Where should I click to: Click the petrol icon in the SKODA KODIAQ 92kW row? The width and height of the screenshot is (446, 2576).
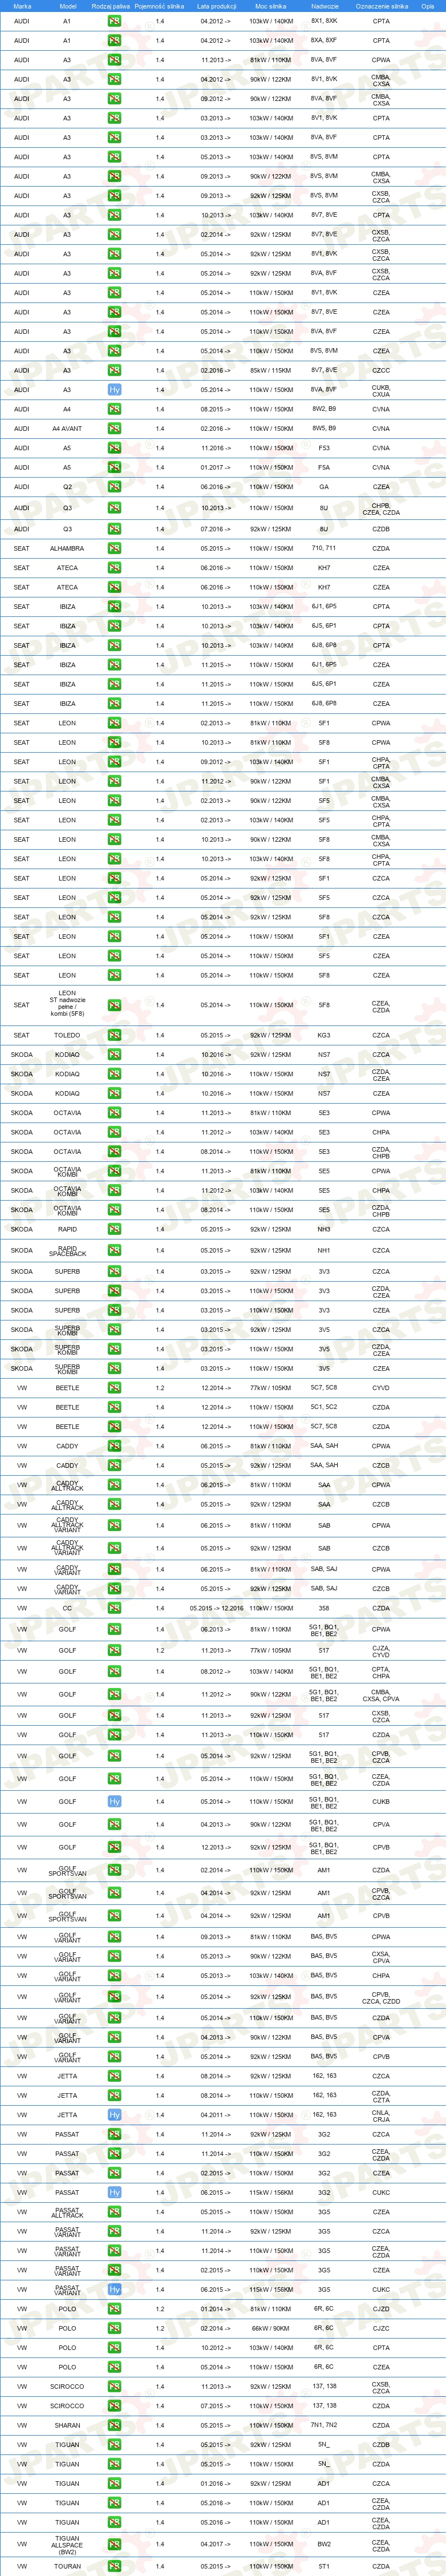pyautogui.click(x=114, y=1054)
